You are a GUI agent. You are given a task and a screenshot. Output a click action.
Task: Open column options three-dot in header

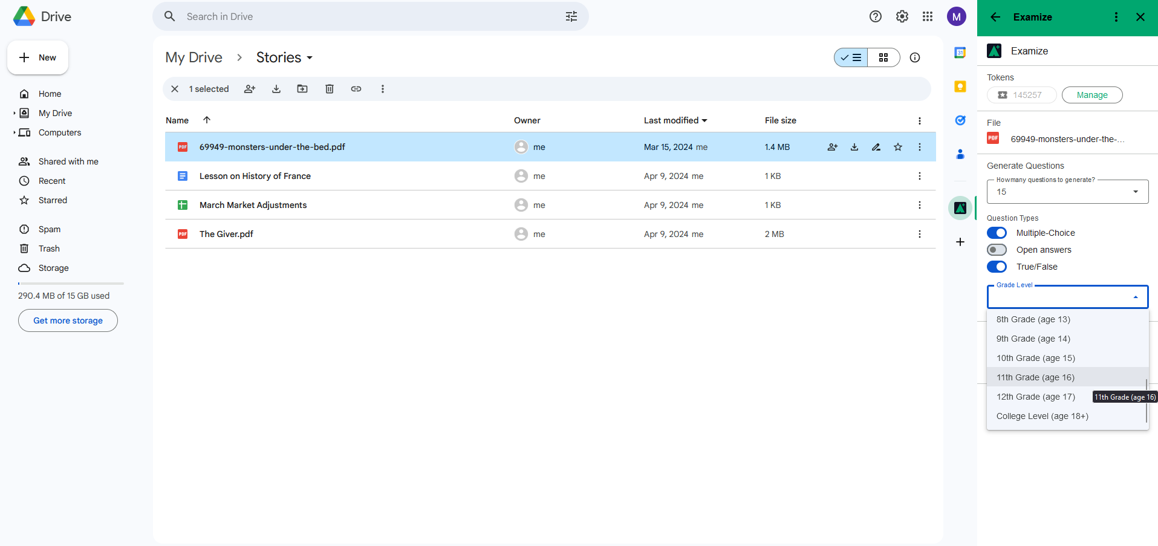coord(920,121)
